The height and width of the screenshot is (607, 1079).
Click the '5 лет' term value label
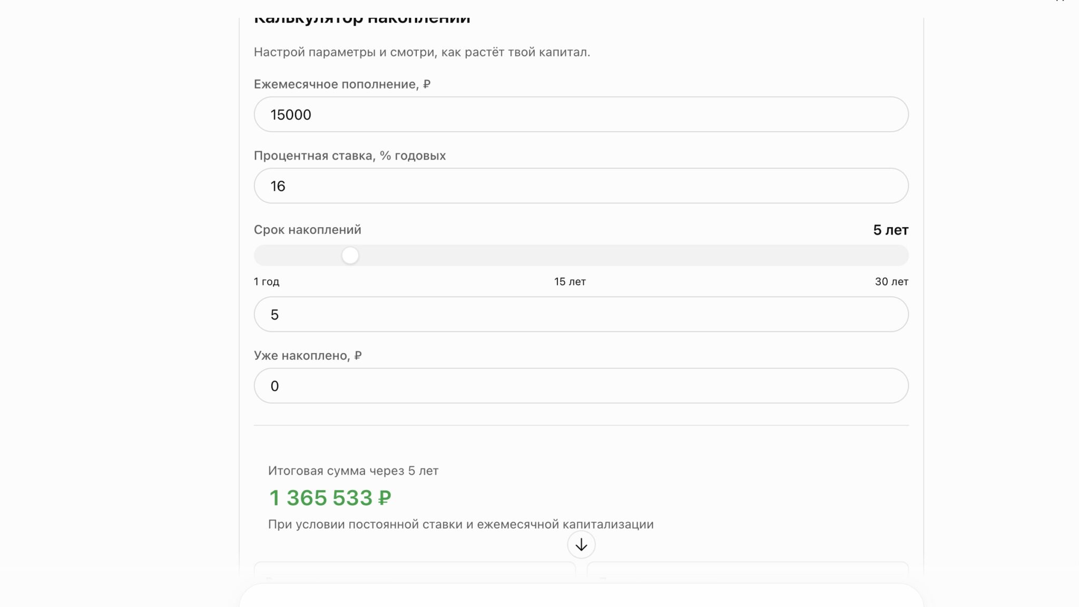click(x=890, y=230)
